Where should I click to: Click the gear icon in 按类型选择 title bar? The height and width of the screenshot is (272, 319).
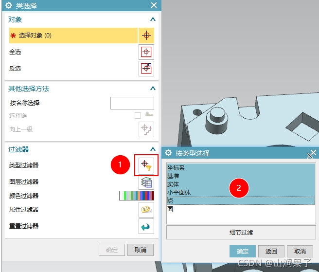pos(168,153)
